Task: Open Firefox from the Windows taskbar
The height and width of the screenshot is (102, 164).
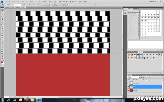Action: tap(27, 100)
